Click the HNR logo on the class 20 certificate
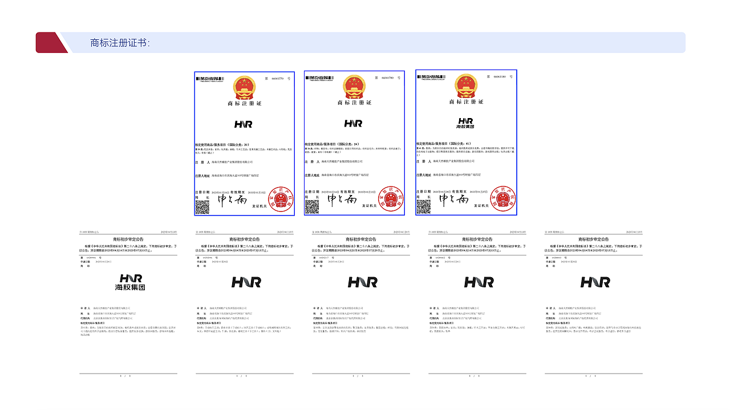 click(x=244, y=124)
